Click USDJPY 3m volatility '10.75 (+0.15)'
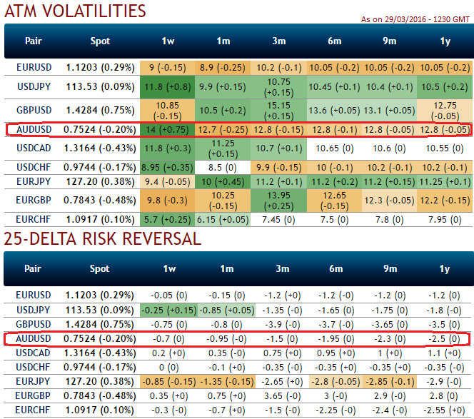Image resolution: width=474 pixels, height=419 pixels. point(278,87)
